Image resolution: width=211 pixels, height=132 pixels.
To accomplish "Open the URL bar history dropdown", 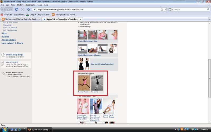I will [x=165, y=10].
